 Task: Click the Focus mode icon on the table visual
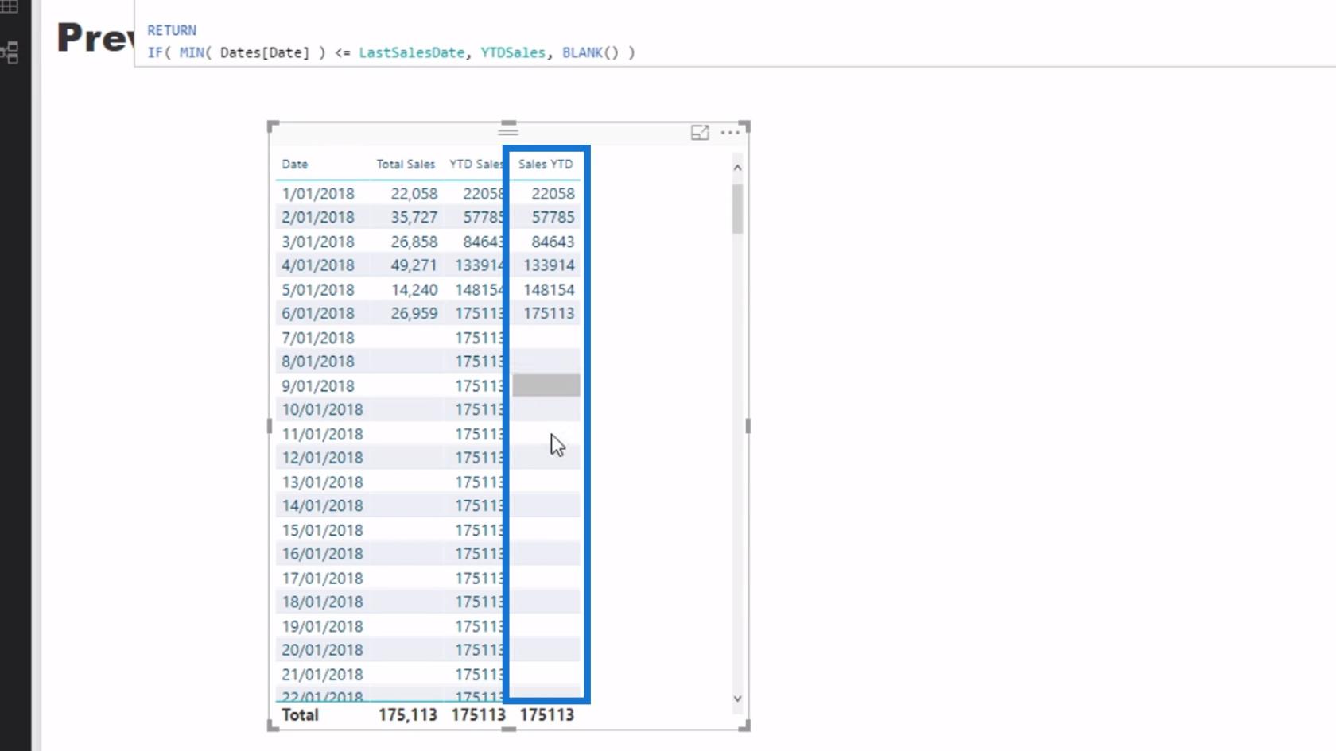700,133
